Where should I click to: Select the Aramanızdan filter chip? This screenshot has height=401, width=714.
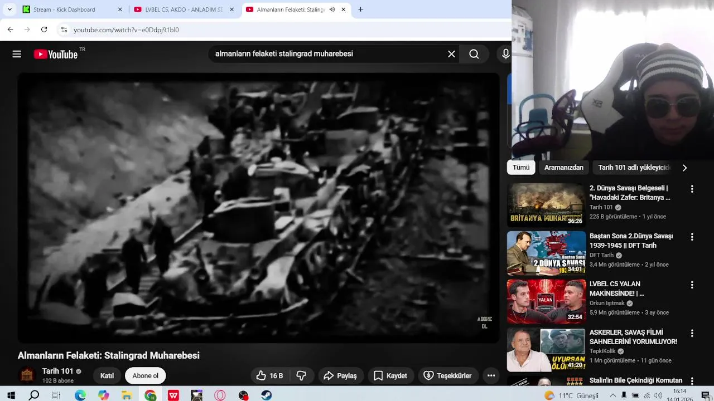[564, 168]
